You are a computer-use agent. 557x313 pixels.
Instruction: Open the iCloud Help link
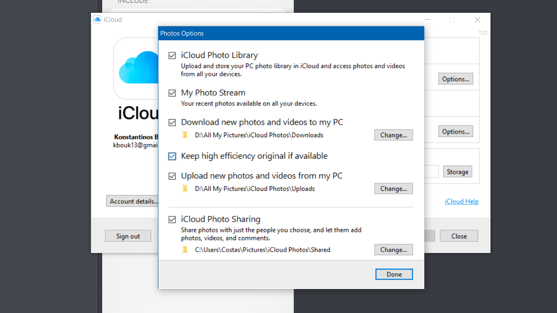[x=461, y=201]
